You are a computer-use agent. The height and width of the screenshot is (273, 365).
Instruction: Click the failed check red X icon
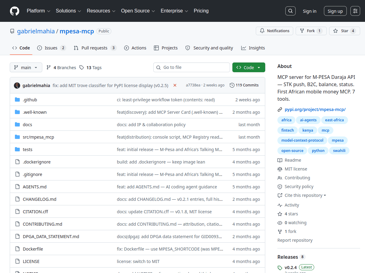click(175, 85)
